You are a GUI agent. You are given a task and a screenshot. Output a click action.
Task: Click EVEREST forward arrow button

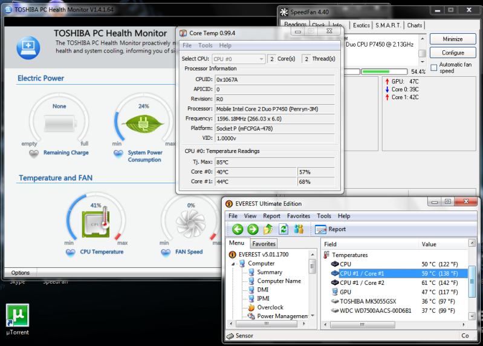253,229
